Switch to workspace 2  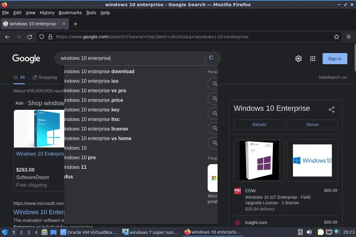pyautogui.click(x=21, y=232)
